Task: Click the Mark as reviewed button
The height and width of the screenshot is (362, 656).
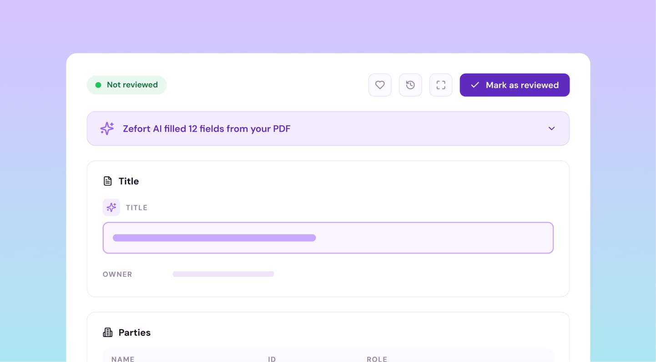Action: (x=515, y=85)
